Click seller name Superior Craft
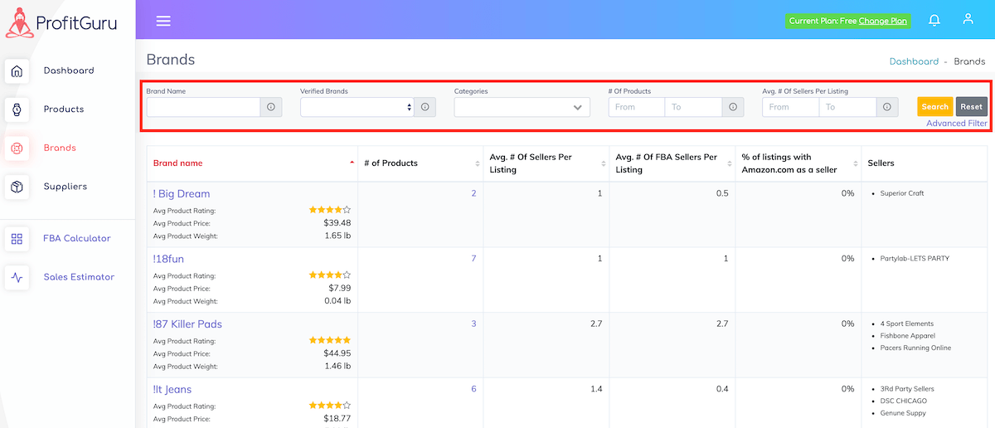The image size is (995, 428). (x=902, y=193)
